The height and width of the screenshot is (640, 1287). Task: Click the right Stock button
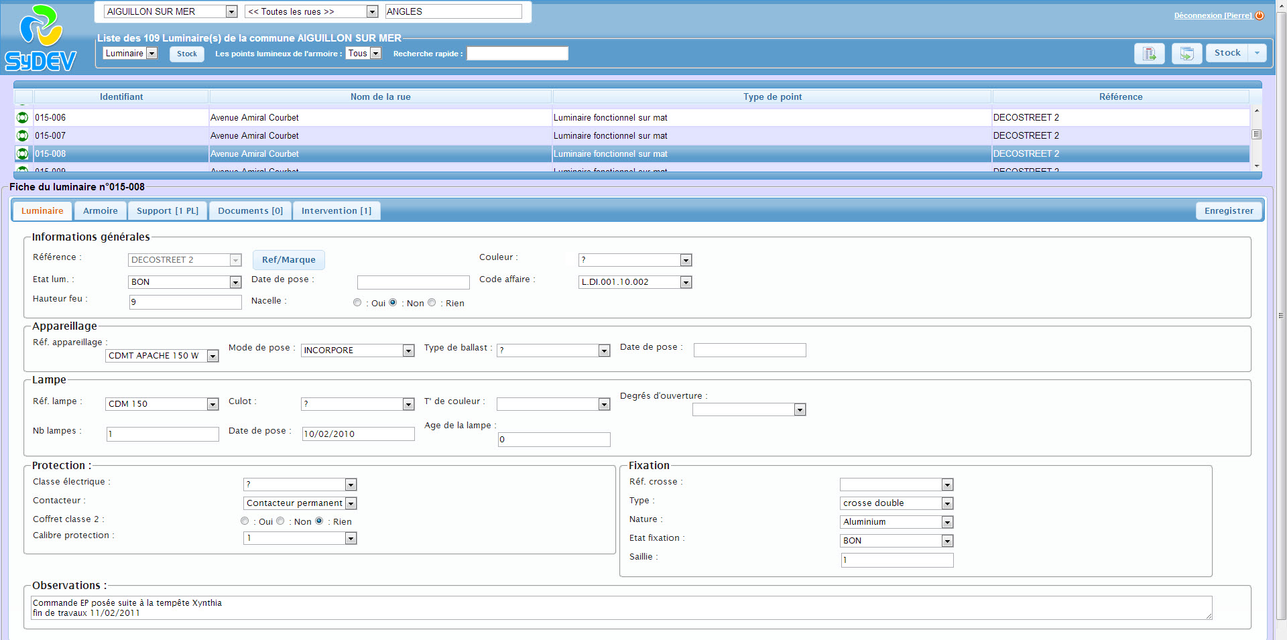tap(1227, 53)
